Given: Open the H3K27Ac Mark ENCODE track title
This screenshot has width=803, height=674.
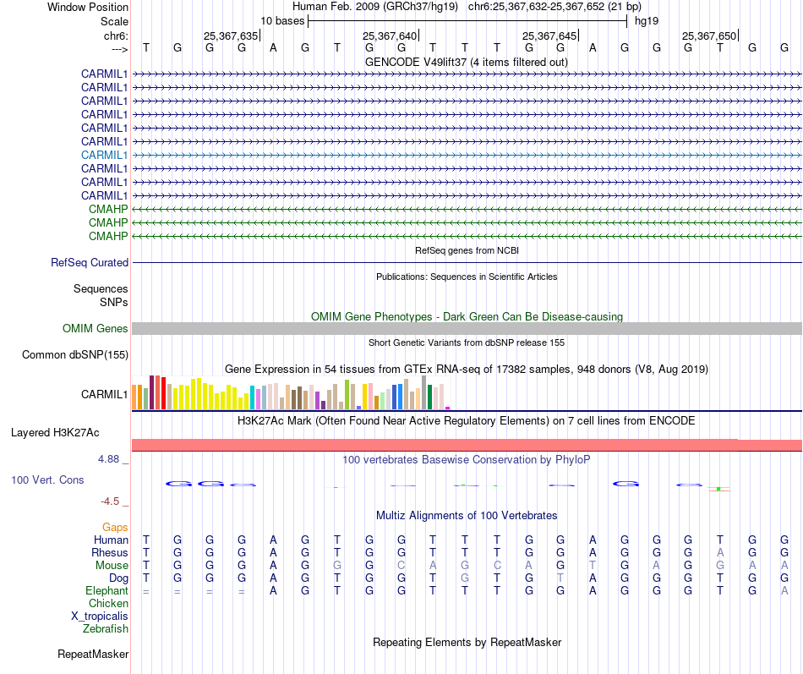Looking at the screenshot, I should coord(467,421).
